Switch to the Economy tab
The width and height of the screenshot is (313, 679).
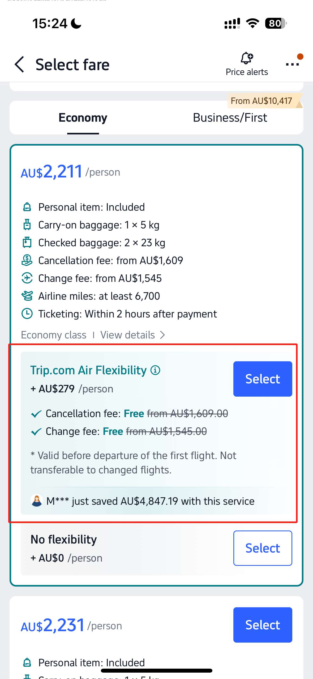82,117
